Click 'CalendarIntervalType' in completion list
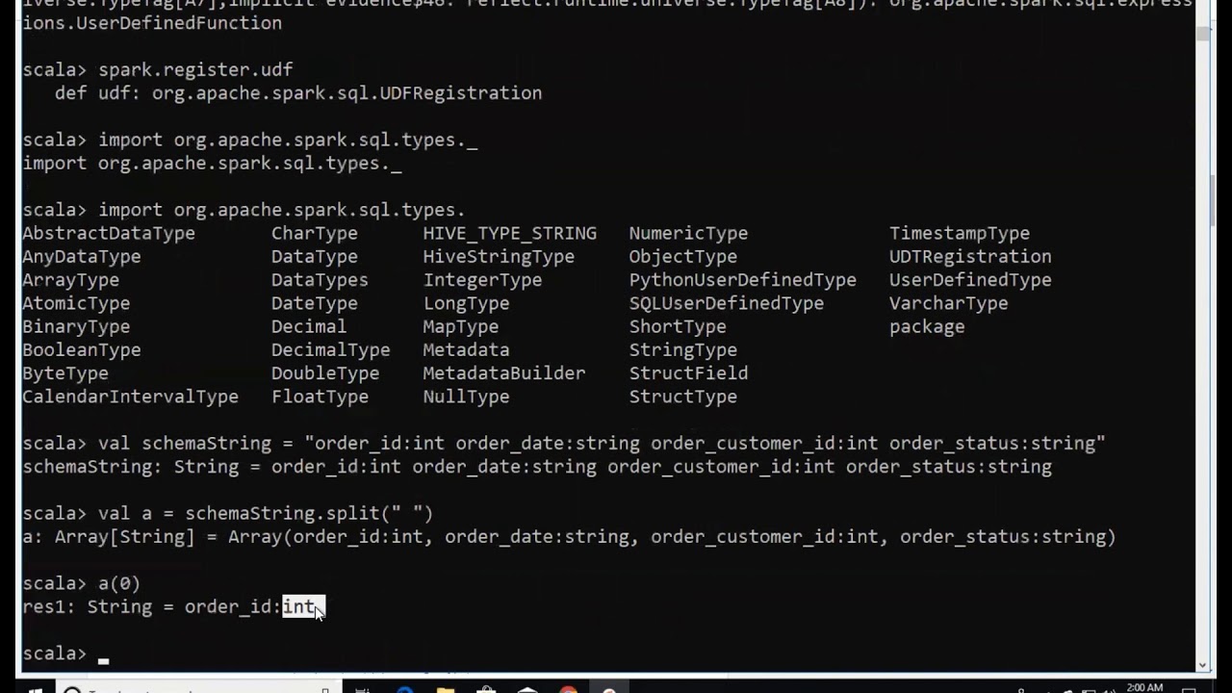 [x=130, y=397]
